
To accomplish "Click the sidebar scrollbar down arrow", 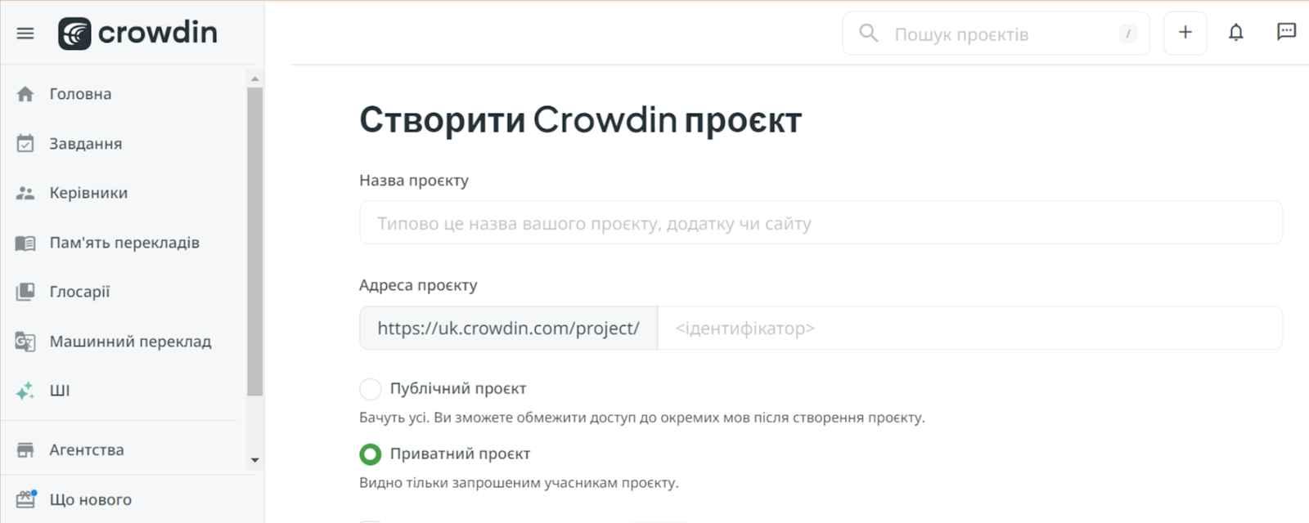I will [x=254, y=460].
